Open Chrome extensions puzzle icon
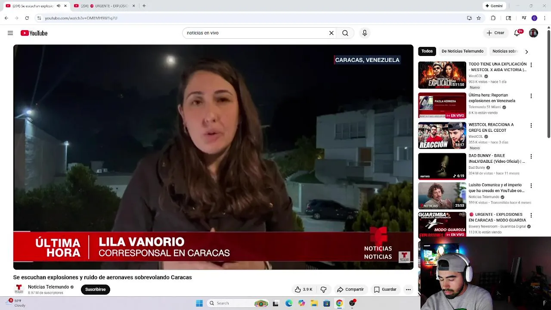 pyautogui.click(x=493, y=18)
